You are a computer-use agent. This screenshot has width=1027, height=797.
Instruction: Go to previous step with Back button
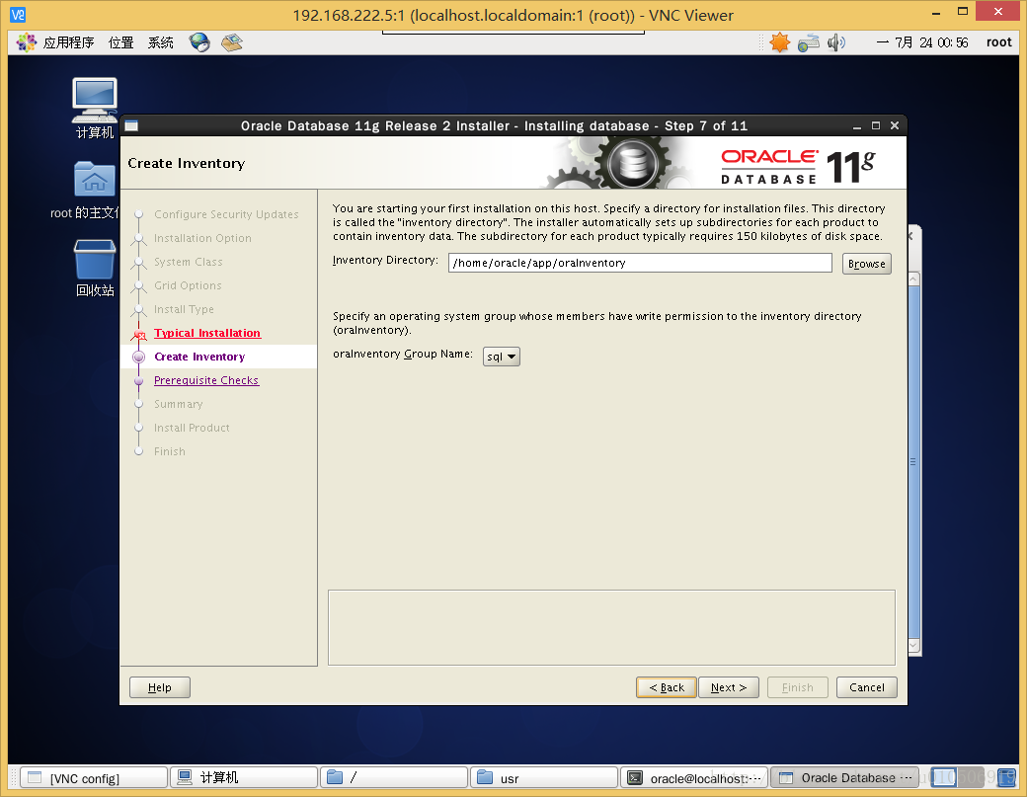(667, 687)
